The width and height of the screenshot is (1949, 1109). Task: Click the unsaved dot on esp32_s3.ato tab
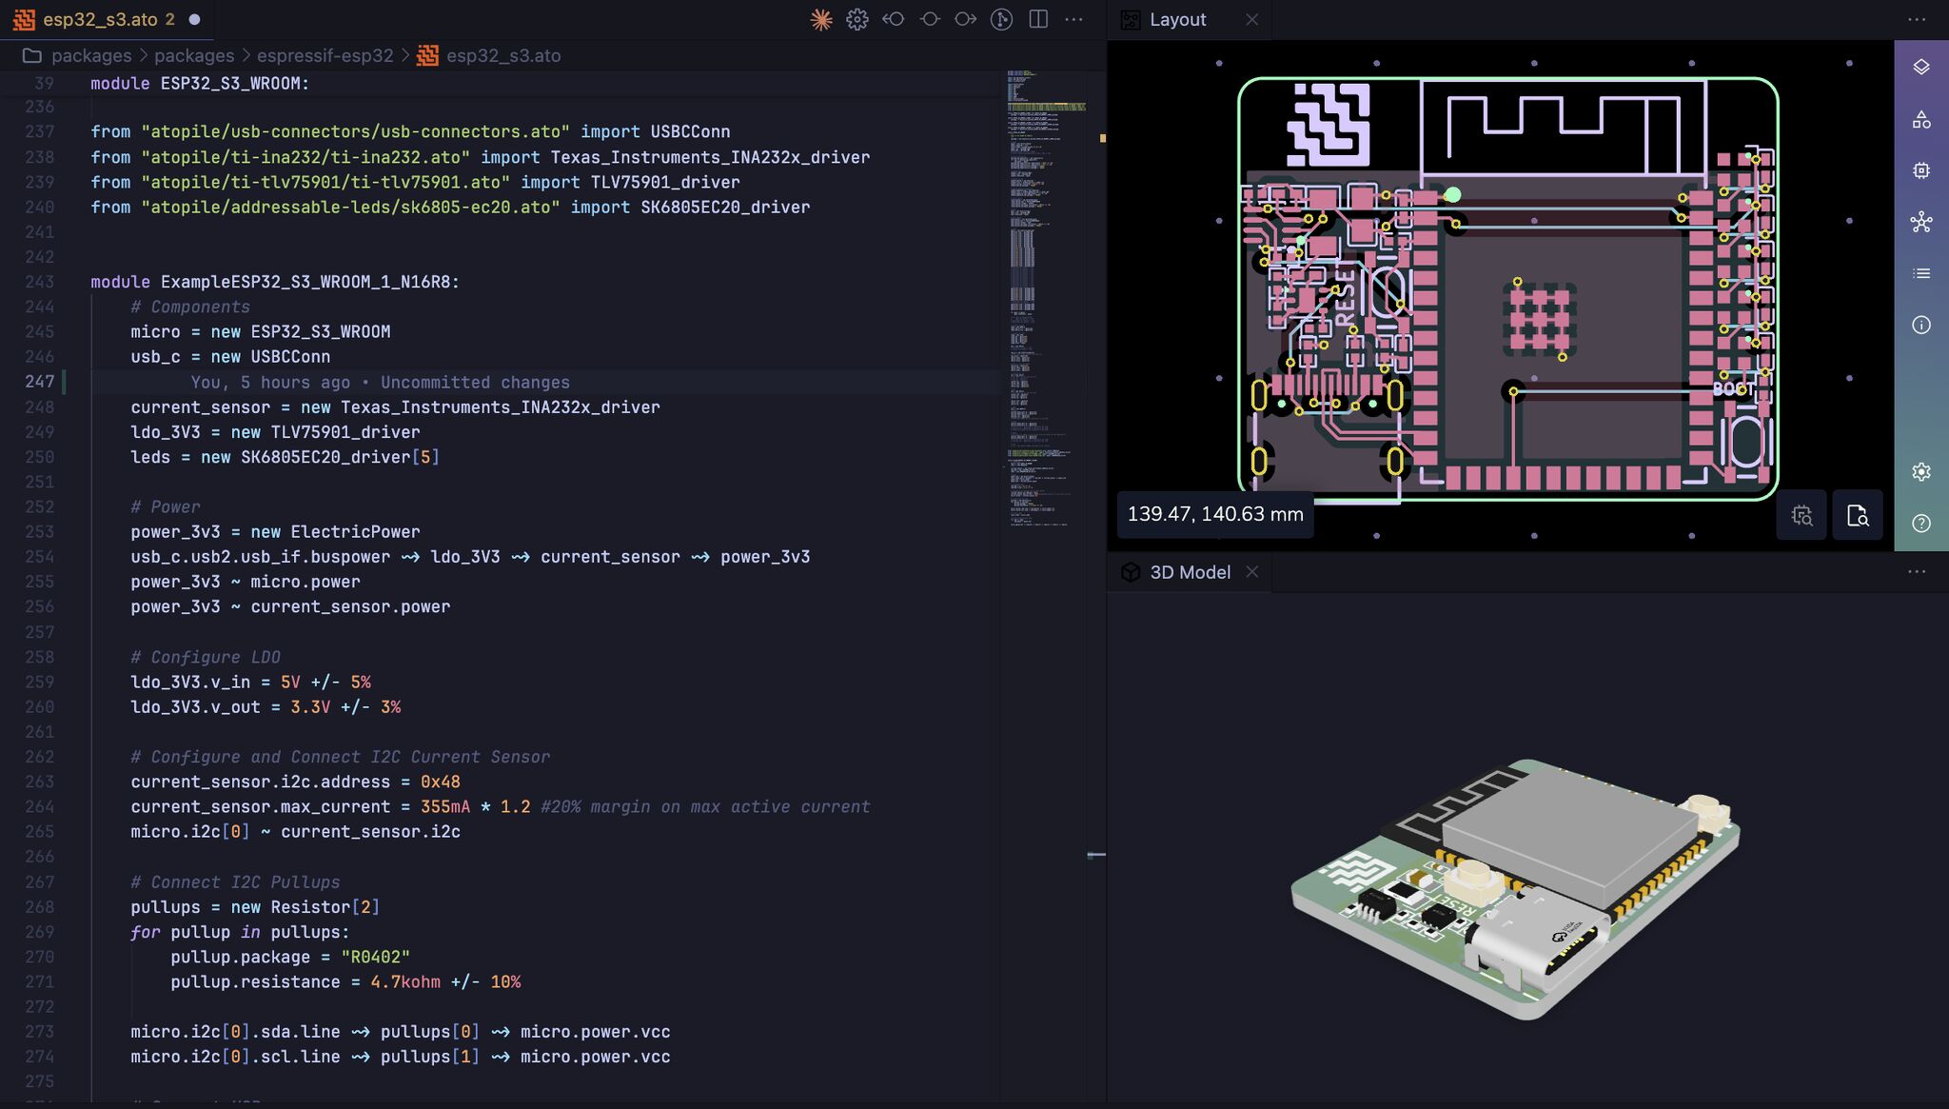pyautogui.click(x=194, y=19)
